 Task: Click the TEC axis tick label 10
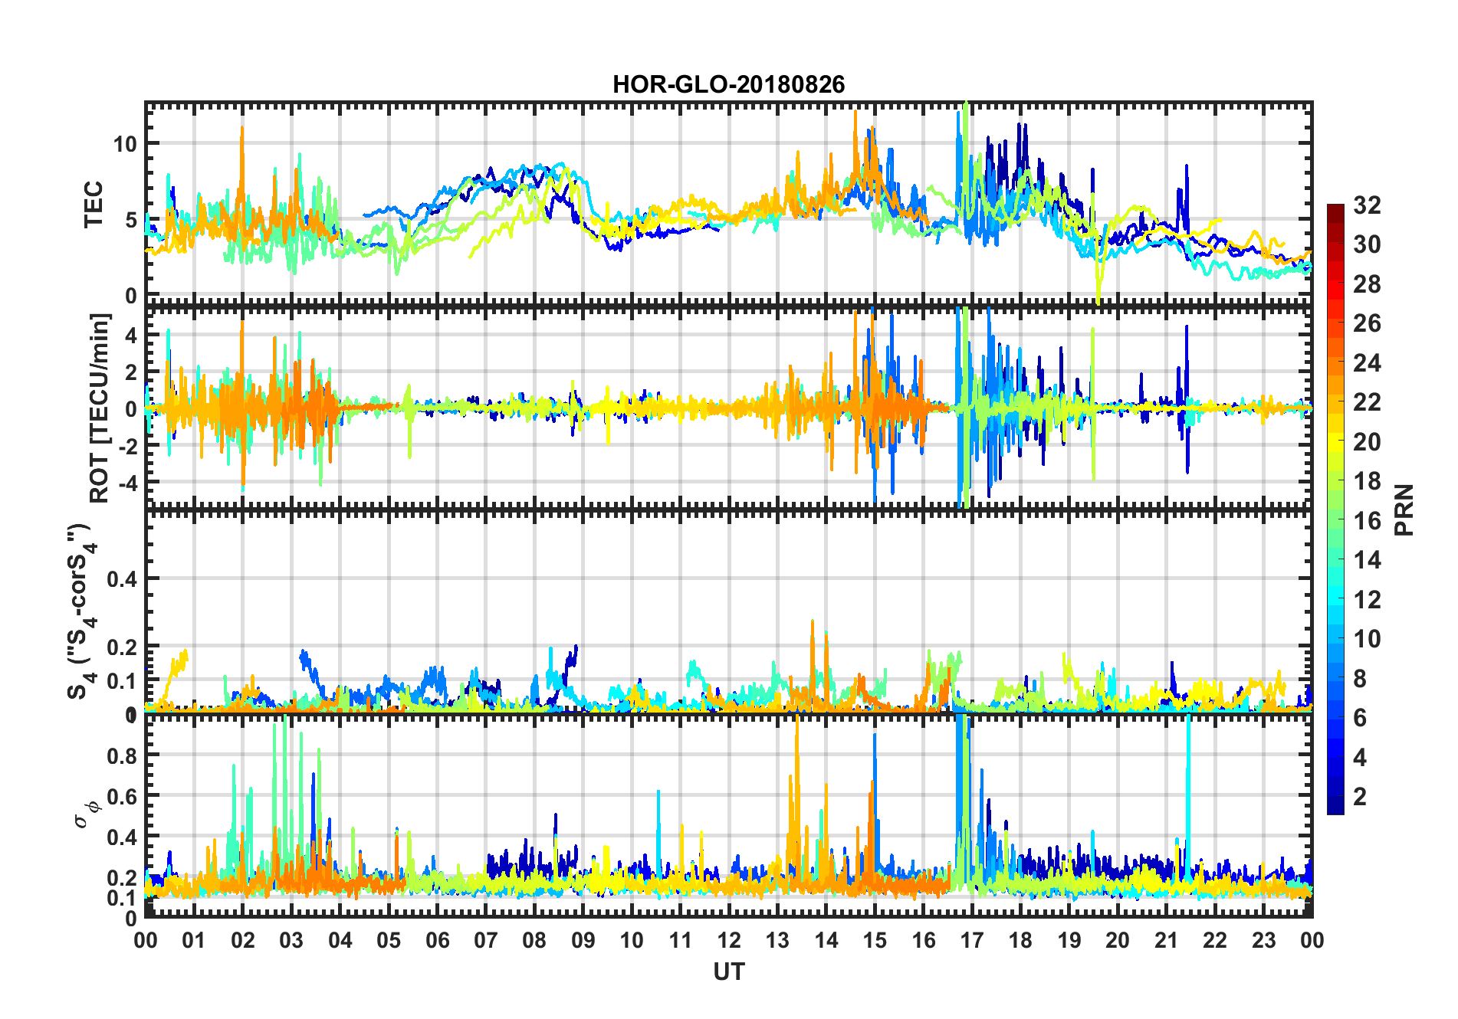tap(125, 143)
